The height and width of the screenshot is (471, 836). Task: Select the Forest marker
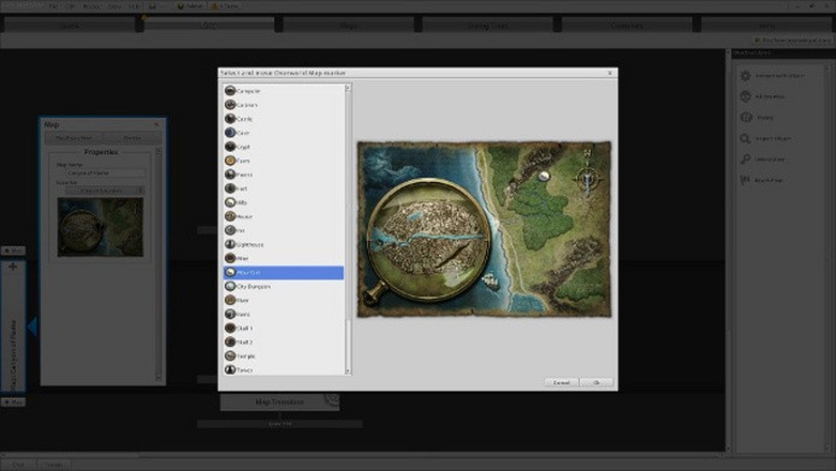click(284, 174)
